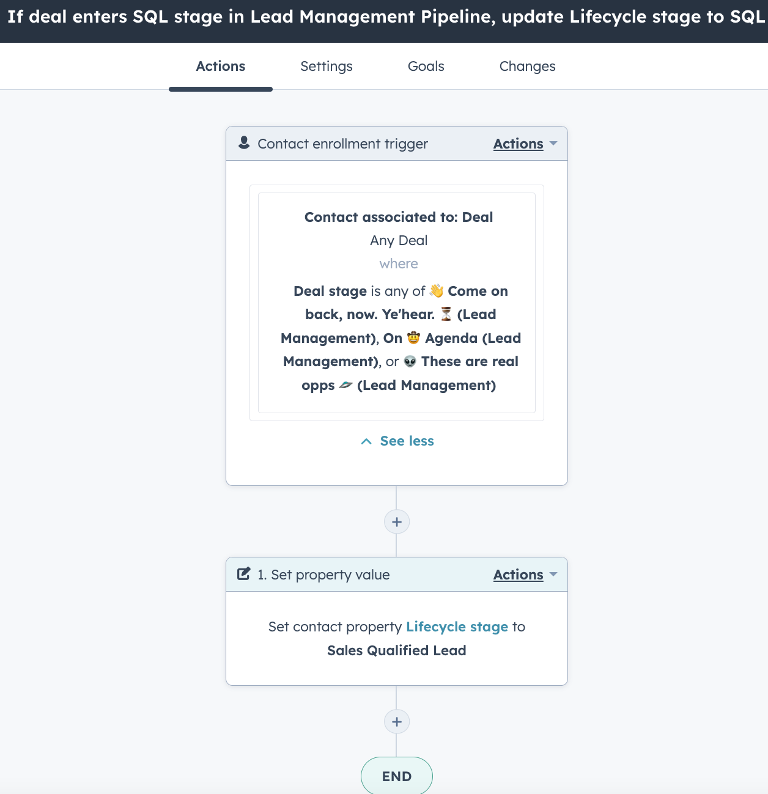The image size is (768, 794).
Task: Click the cowboy face emoji before Agenda
Action: (x=414, y=338)
